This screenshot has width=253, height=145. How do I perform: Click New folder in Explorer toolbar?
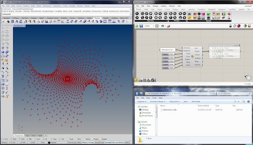196,101
